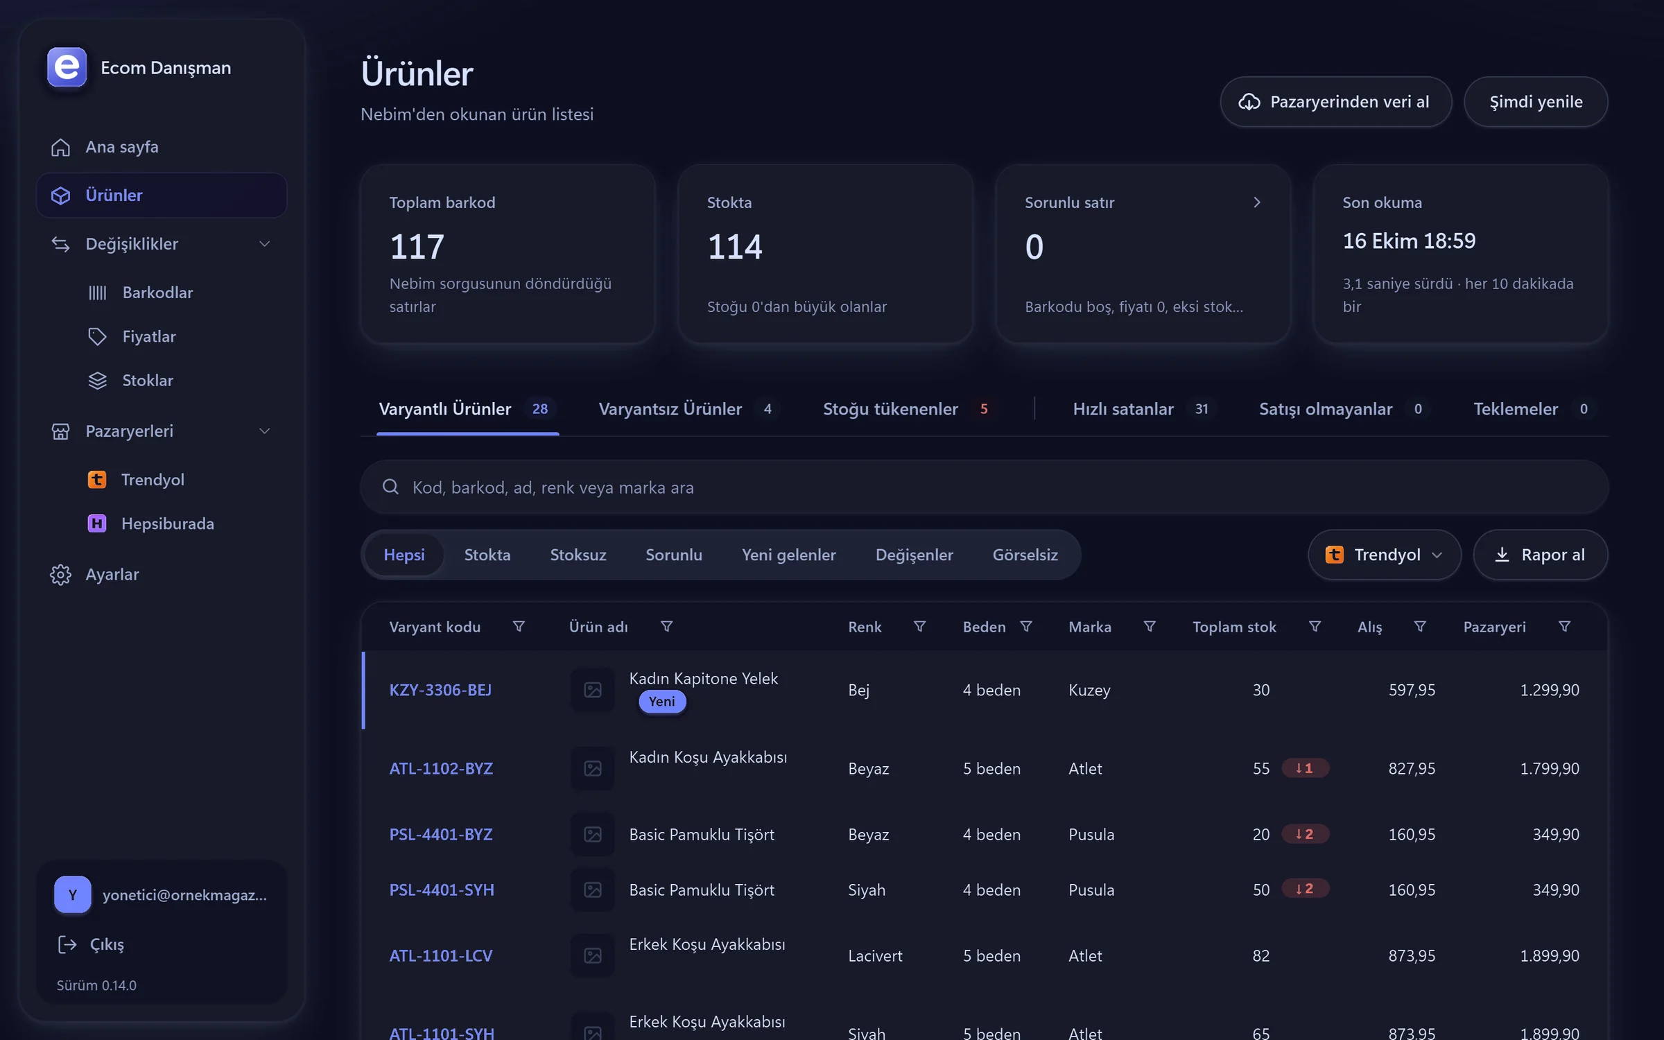The width and height of the screenshot is (1664, 1040).
Task: Select the Hepsi filter chip
Action: 404,555
